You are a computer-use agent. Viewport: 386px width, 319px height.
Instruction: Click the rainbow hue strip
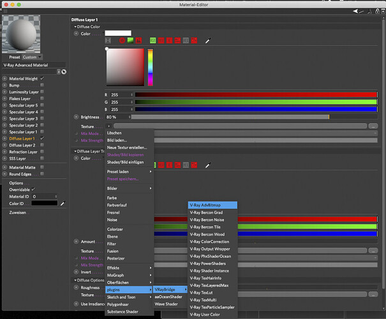(150, 67)
